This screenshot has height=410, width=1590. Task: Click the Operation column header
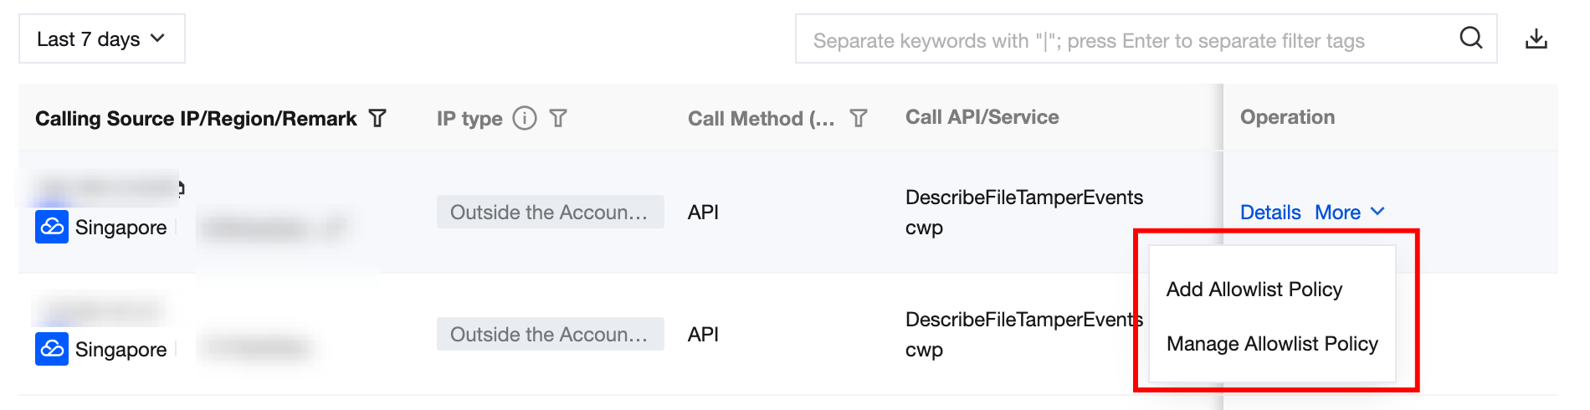point(1286,117)
